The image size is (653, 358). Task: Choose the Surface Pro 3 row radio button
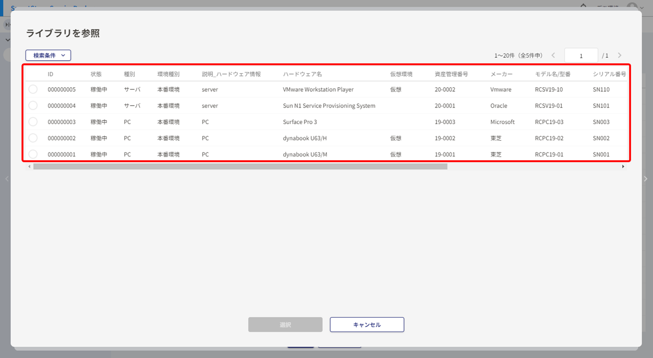[x=33, y=122]
